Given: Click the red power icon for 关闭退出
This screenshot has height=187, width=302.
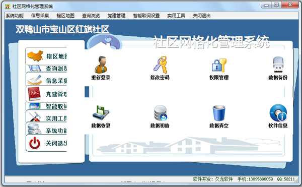Looking at the screenshot, I should click(35, 143).
